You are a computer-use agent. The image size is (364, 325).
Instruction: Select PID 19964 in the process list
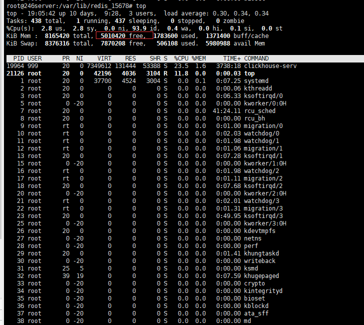[15, 66]
